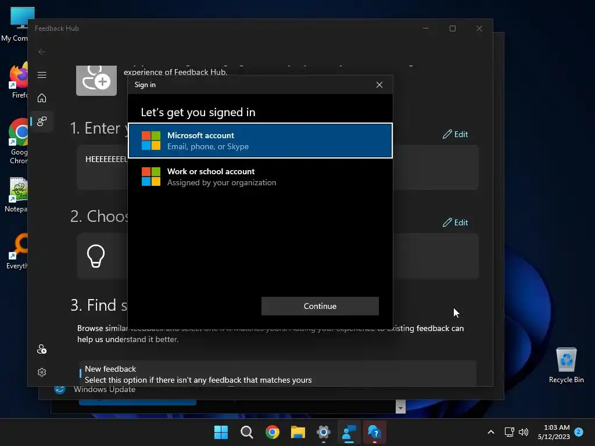Edit the category in step 2
This screenshot has height=446, width=595.
coord(456,222)
